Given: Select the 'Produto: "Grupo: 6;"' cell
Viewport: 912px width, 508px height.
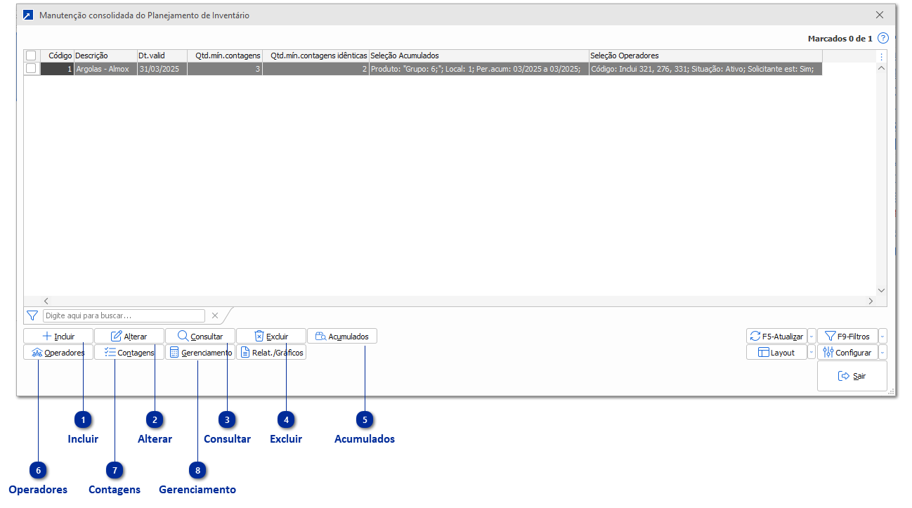Looking at the screenshot, I should pos(479,69).
